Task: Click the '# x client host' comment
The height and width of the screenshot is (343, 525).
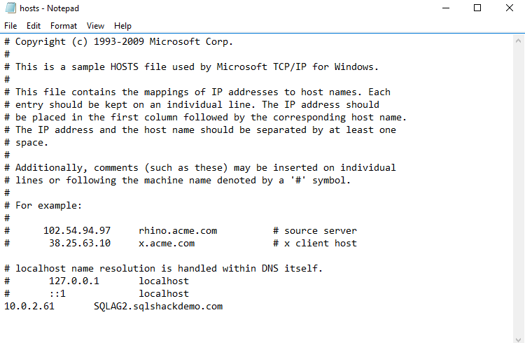Action: pos(315,244)
